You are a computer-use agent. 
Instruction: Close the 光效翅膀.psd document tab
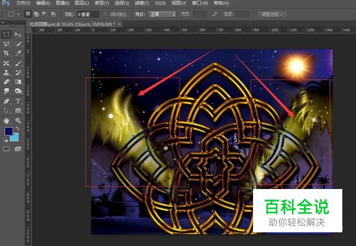(119, 24)
